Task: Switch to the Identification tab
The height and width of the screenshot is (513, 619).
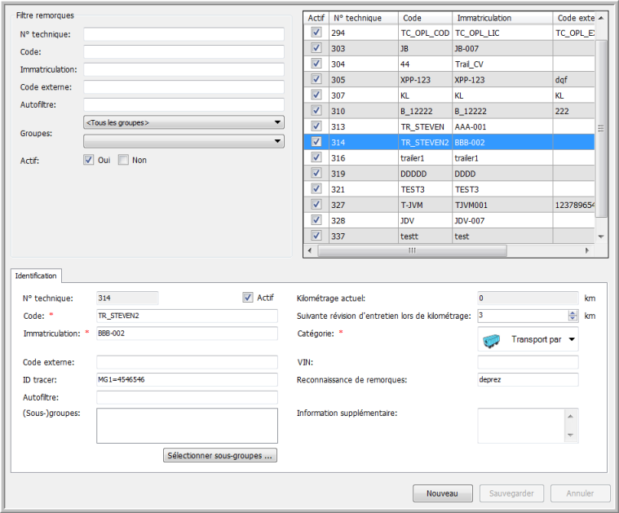Action: pyautogui.click(x=36, y=276)
